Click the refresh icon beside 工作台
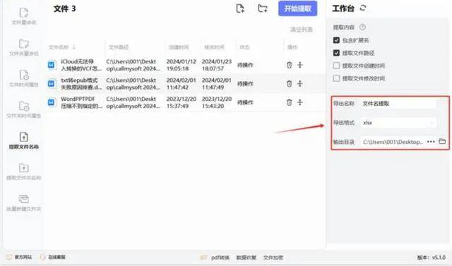Screen dimensions: 452x266 pyautogui.click(x=363, y=8)
